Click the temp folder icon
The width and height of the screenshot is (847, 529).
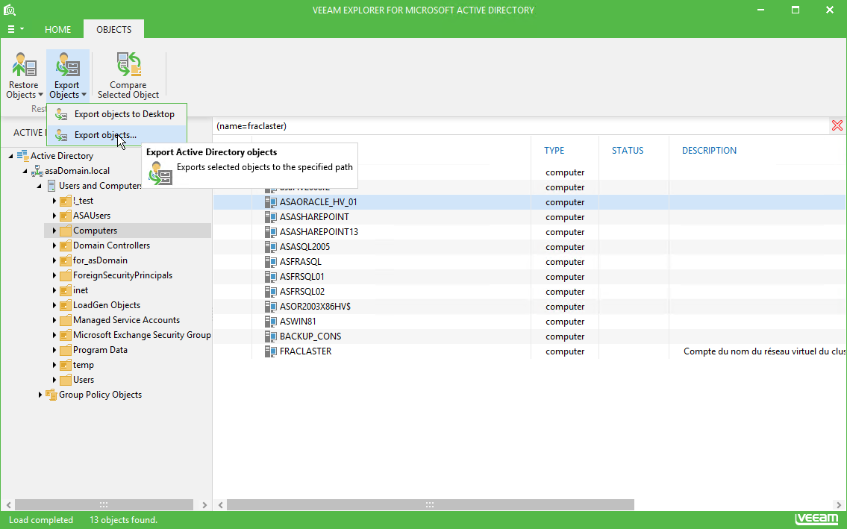[66, 366]
